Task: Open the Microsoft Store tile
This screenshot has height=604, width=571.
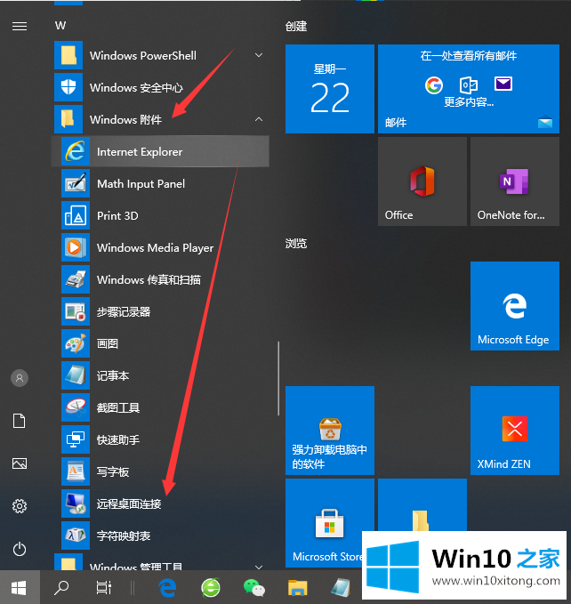Action: [x=330, y=523]
